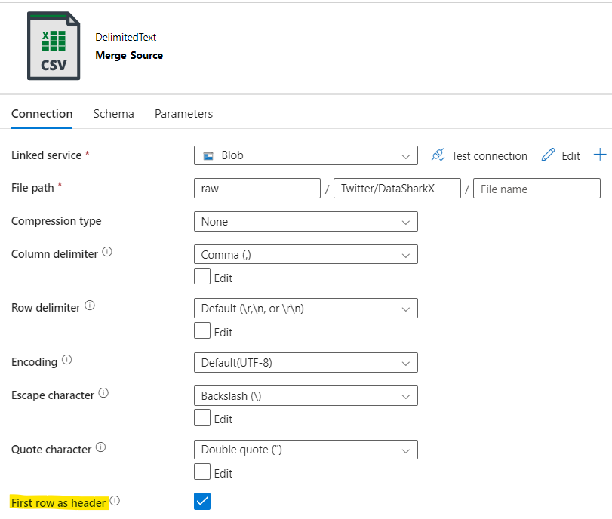Show the Encoding info tooltip icon

pyautogui.click(x=66, y=360)
